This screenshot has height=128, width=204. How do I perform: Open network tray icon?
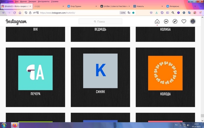click(184, 125)
